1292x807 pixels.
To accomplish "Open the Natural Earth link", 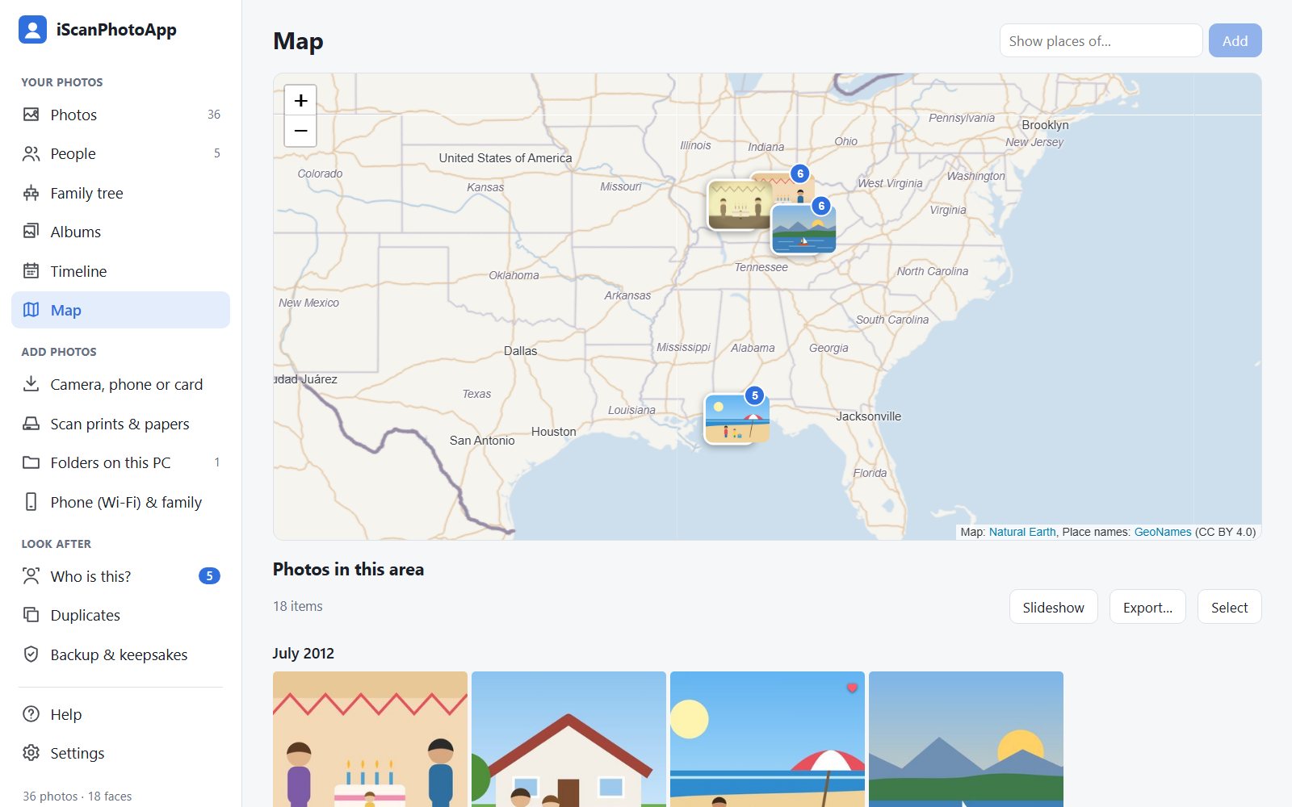I will tap(1022, 532).
